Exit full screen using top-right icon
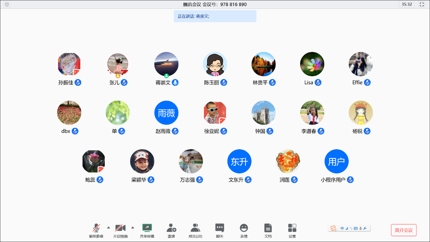Screen dimensions: 430x242 422,4
